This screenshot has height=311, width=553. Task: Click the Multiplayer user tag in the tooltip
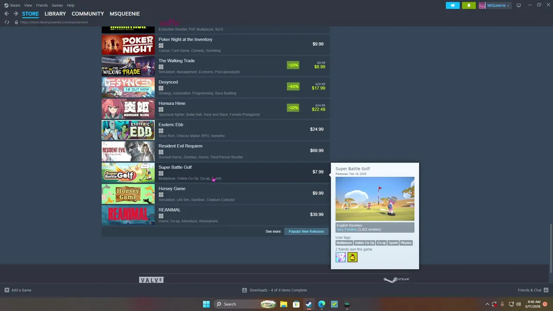click(x=344, y=243)
